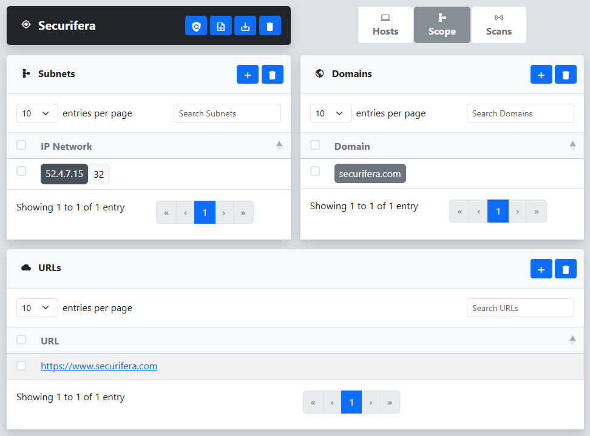Select all URLs via header checkbox

pyautogui.click(x=21, y=340)
